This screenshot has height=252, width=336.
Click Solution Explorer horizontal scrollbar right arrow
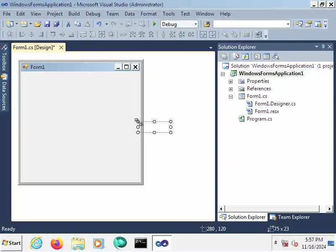[329, 208]
